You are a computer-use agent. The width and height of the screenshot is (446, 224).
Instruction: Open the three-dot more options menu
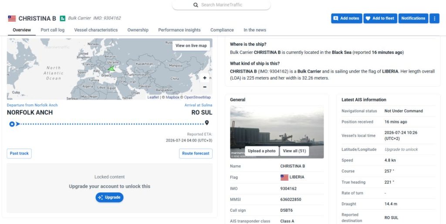tap(434, 18)
